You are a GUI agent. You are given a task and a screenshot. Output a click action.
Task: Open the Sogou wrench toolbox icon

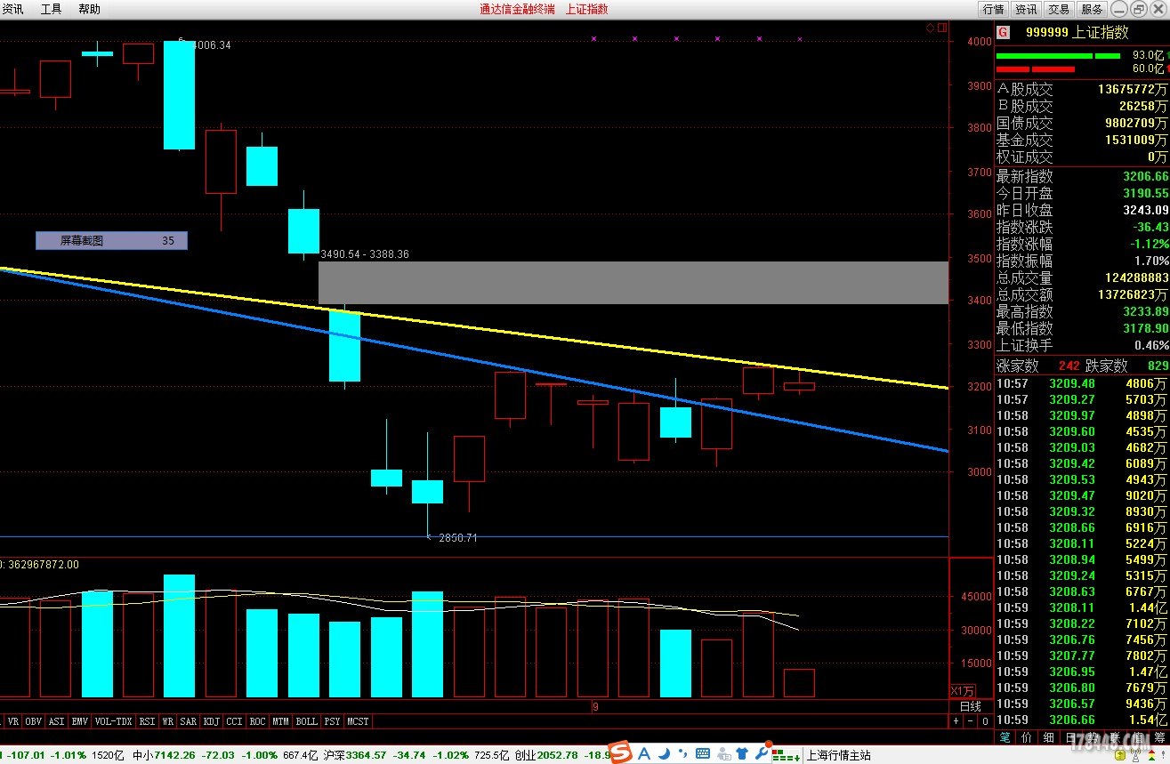click(x=763, y=752)
